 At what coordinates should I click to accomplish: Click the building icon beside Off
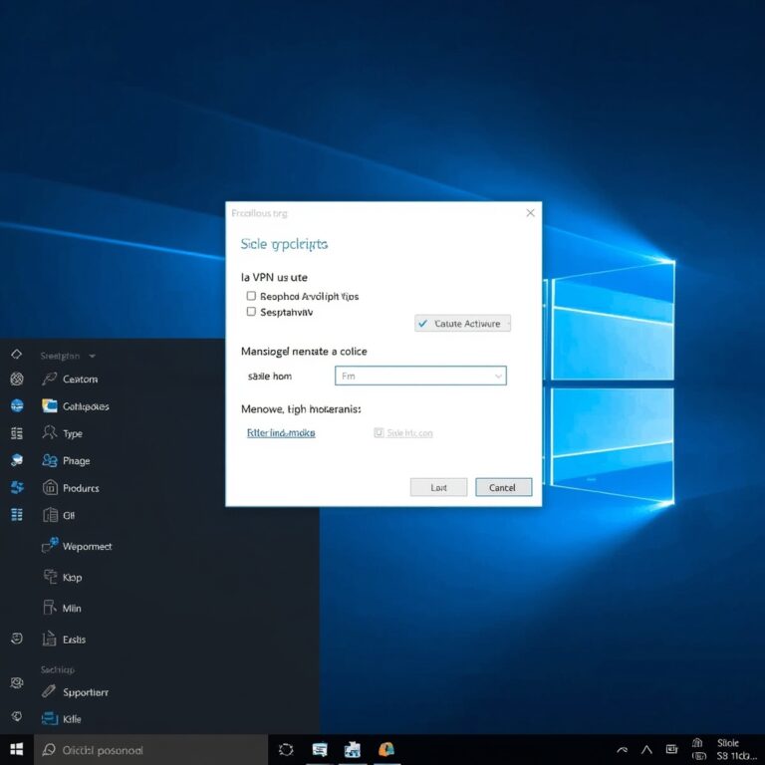[50, 515]
